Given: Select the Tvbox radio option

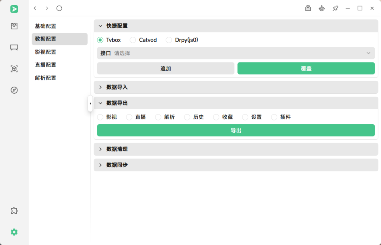Looking at the screenshot, I should tap(100, 40).
